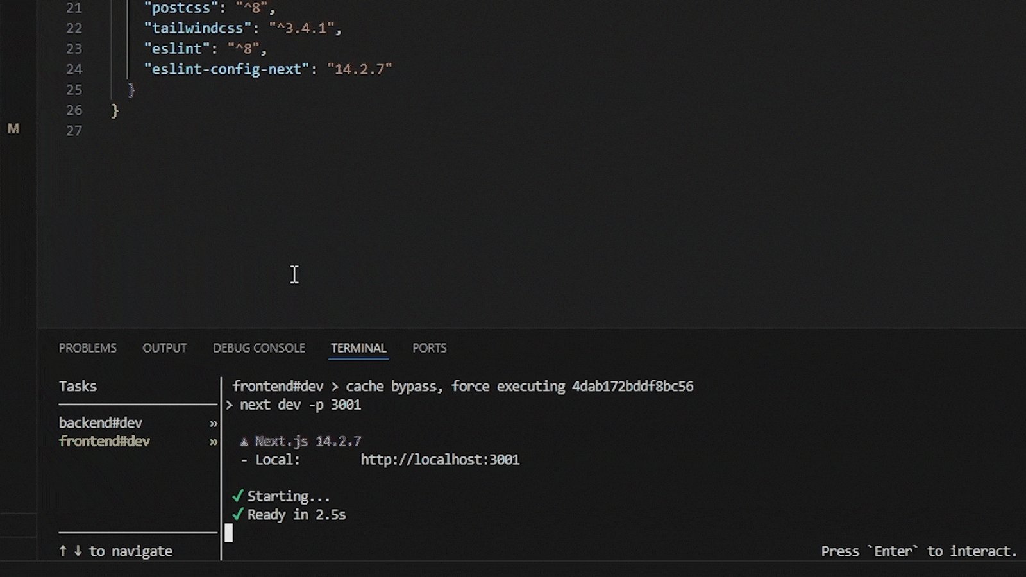Click the Next.js triangle logo in terminal
This screenshot has height=577, width=1026.
click(244, 442)
